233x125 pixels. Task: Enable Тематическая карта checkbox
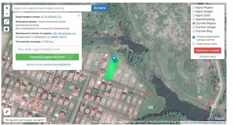click(x=194, y=44)
